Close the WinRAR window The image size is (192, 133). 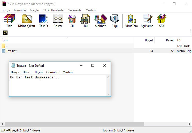tap(186, 4)
